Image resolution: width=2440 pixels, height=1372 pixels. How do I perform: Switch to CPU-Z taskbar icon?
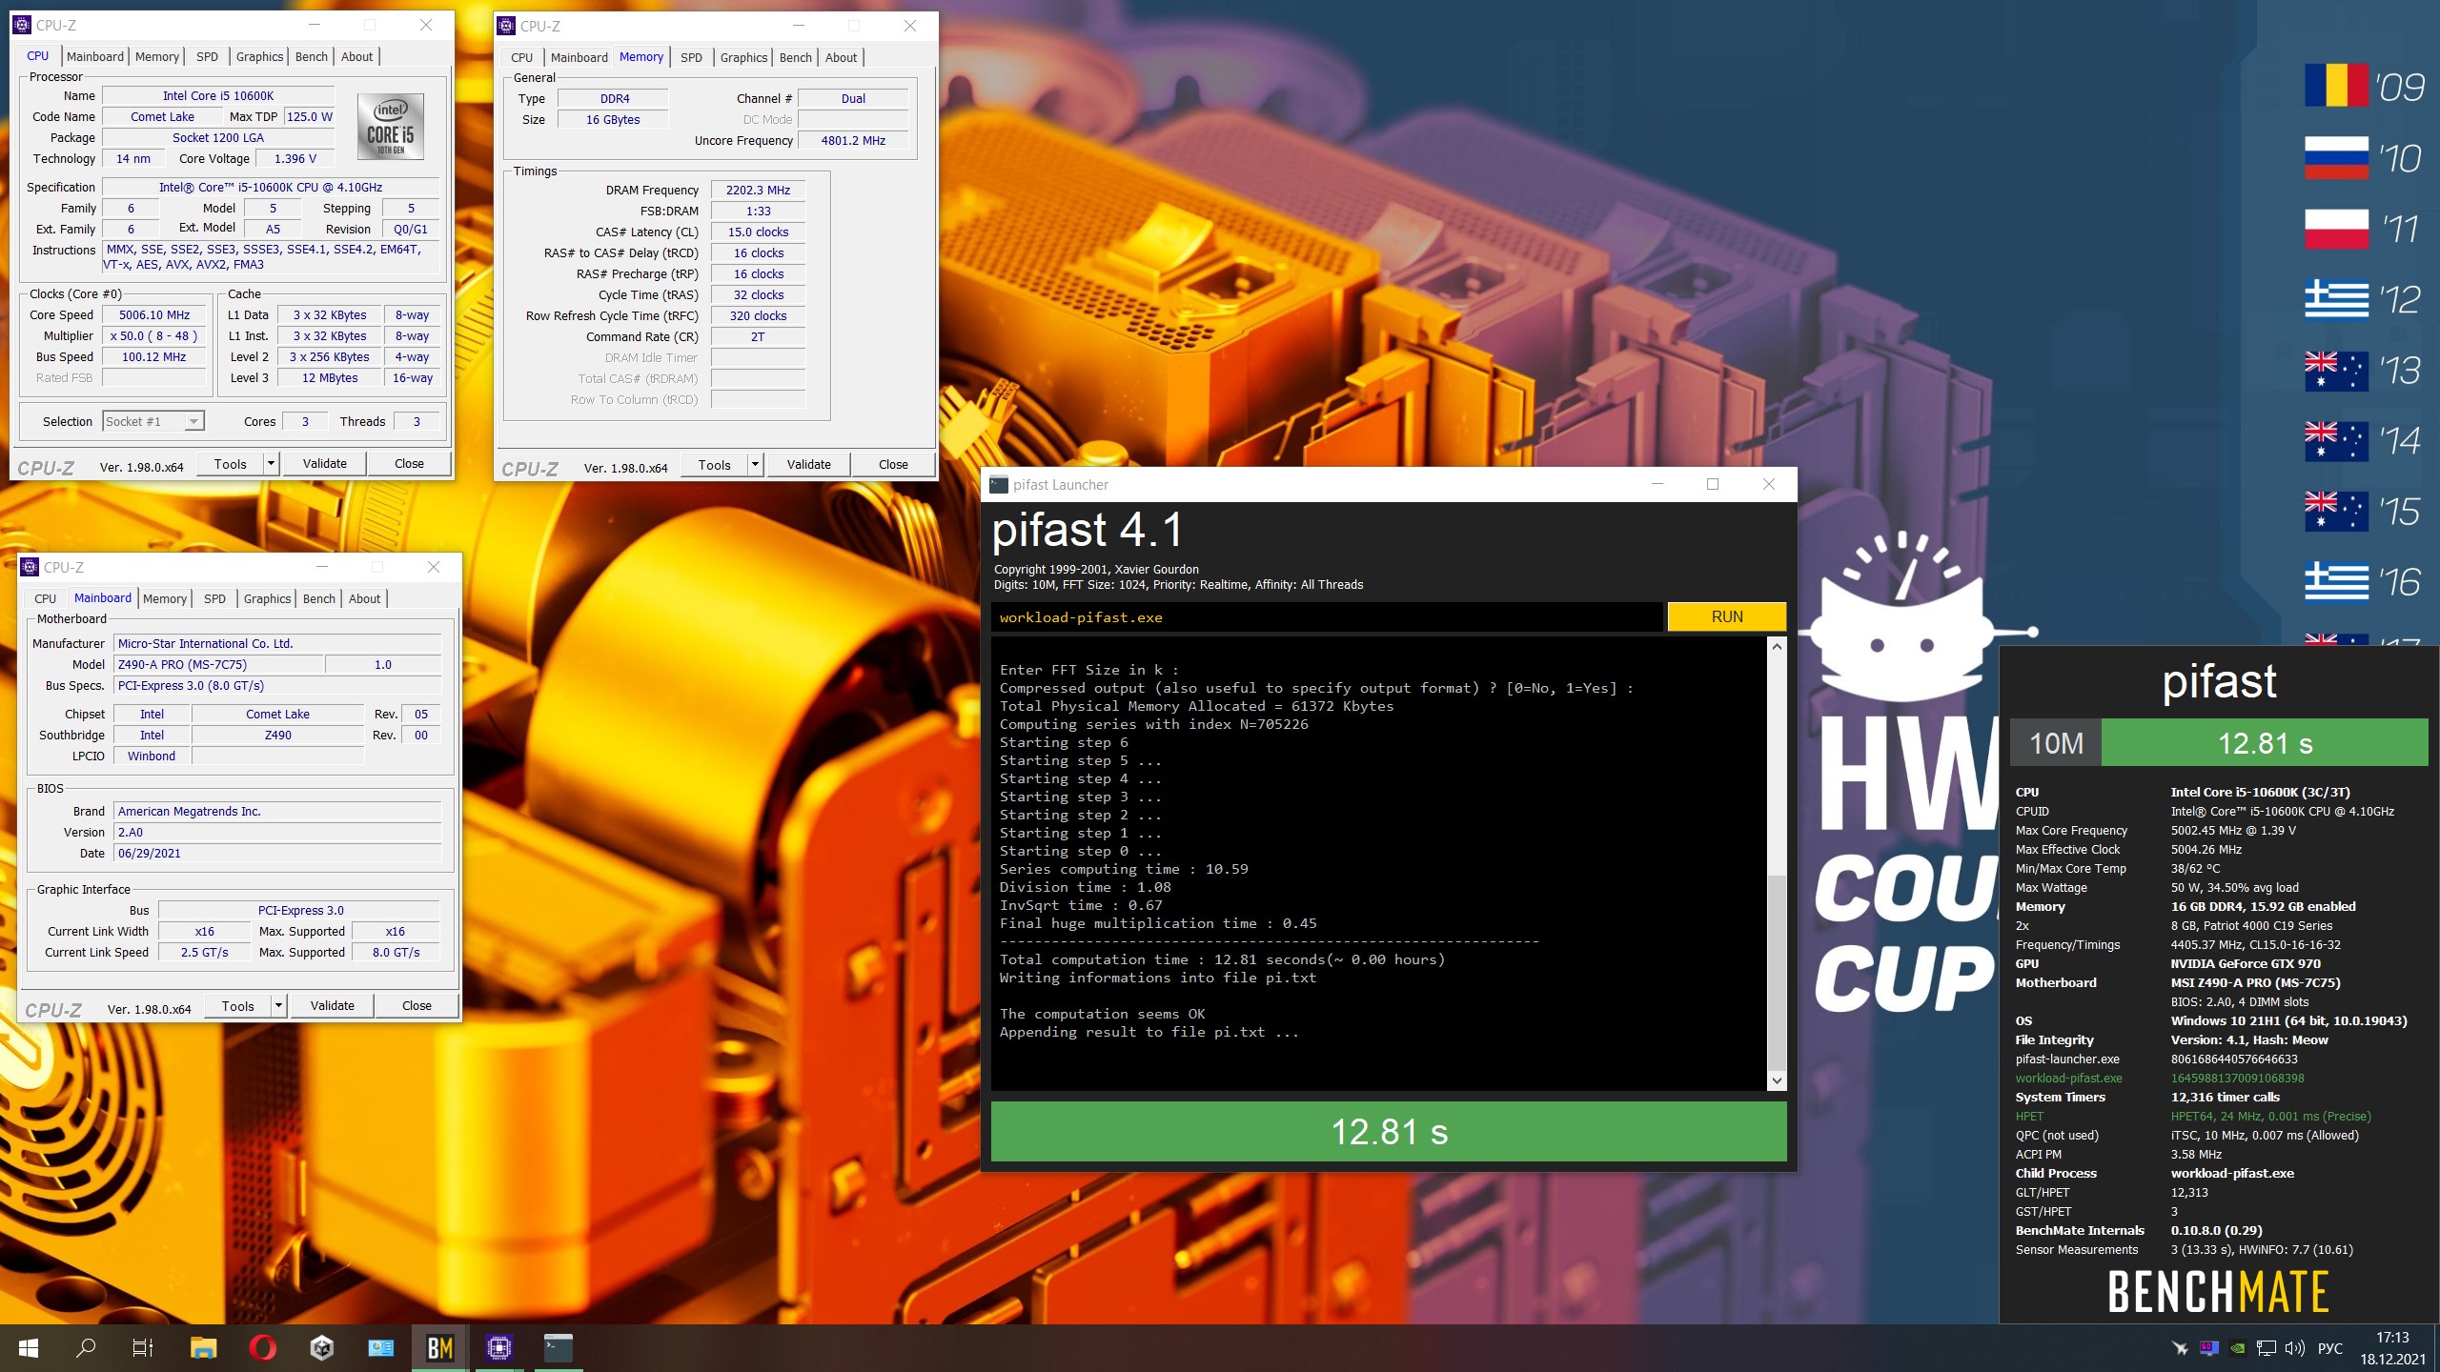coord(498,1348)
